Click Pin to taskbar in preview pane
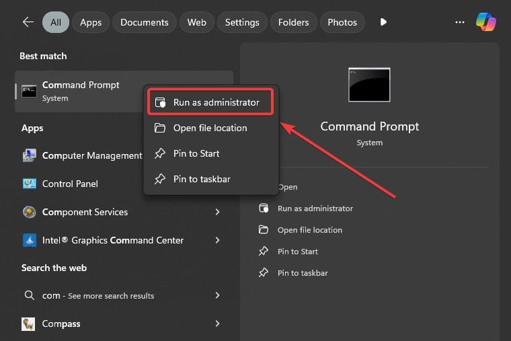This screenshot has height=341, width=511. tap(303, 273)
